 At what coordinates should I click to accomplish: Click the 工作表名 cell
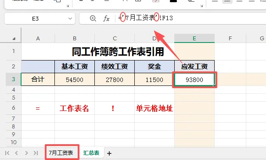[75, 108]
